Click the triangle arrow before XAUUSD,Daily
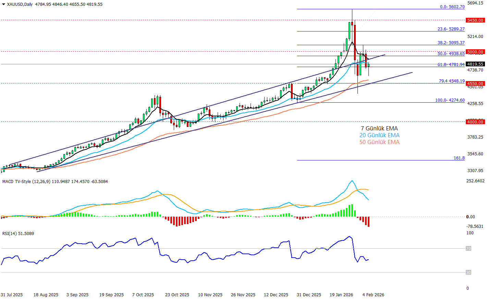Screen dimensions: 487x299 click(x=3, y=4)
